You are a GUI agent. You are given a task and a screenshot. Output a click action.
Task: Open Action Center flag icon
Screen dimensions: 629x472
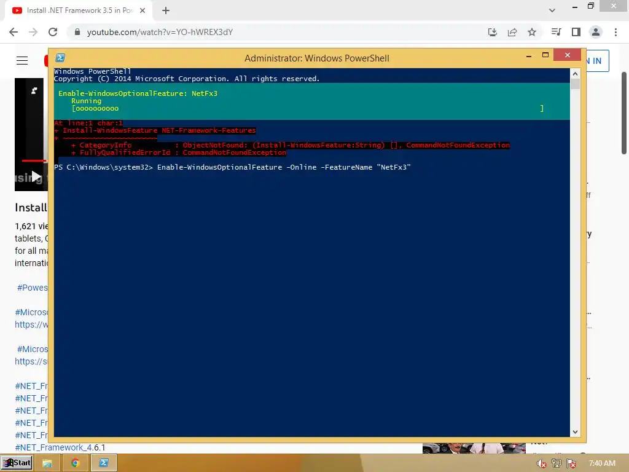pyautogui.click(x=572, y=463)
